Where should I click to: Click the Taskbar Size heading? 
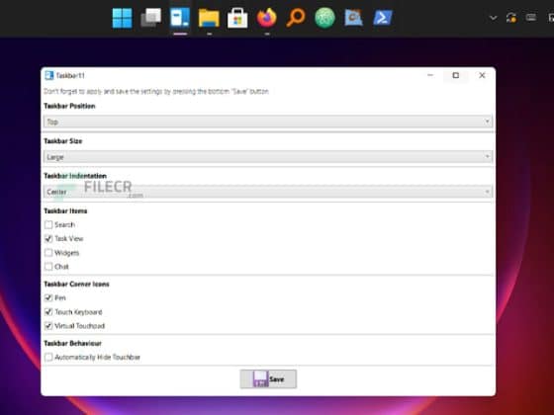(x=63, y=141)
